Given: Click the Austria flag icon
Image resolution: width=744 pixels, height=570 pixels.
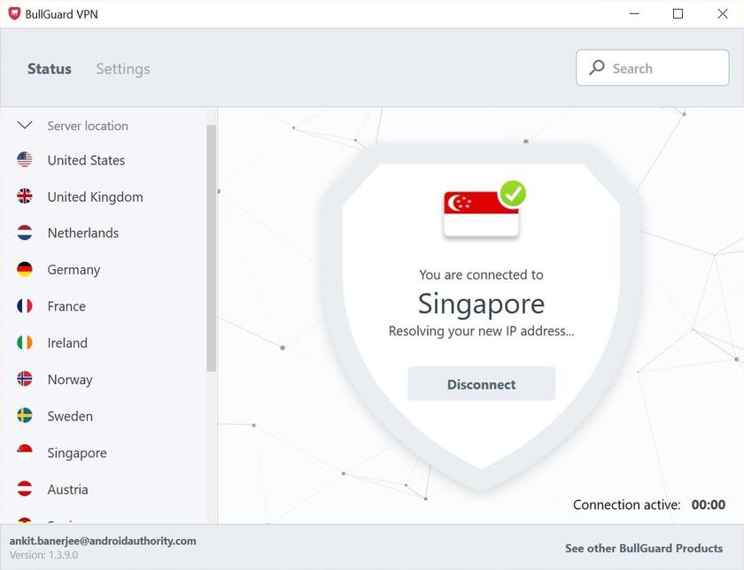Looking at the screenshot, I should (25, 489).
